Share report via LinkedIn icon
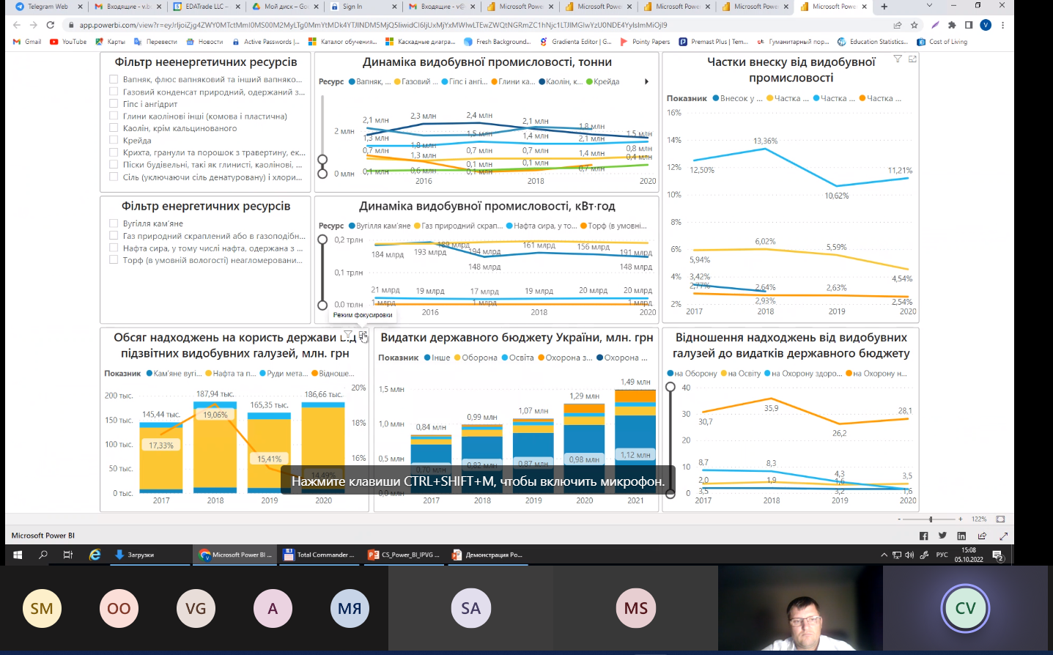This screenshot has height=655, width=1053. tap(961, 536)
